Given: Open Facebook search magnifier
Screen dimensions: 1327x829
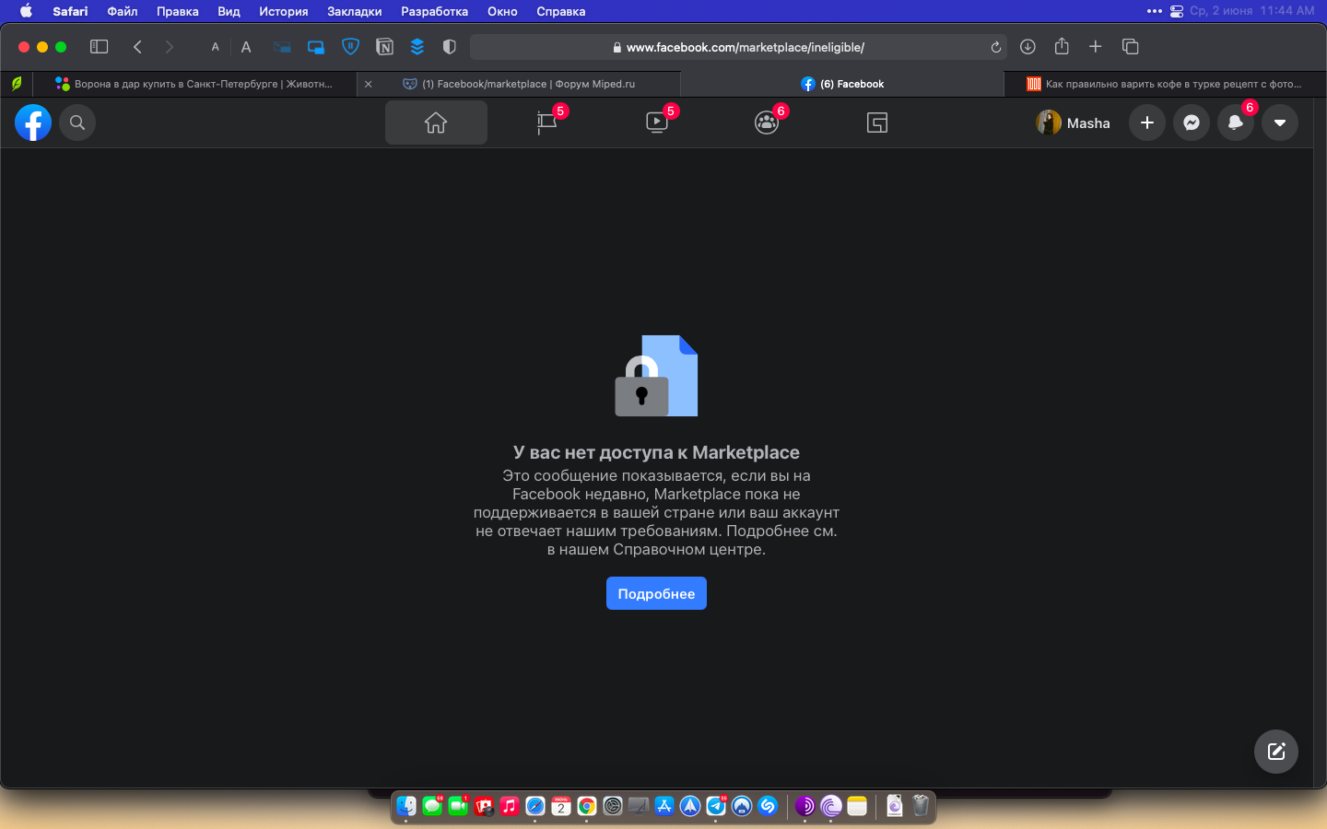Looking at the screenshot, I should pyautogui.click(x=77, y=123).
